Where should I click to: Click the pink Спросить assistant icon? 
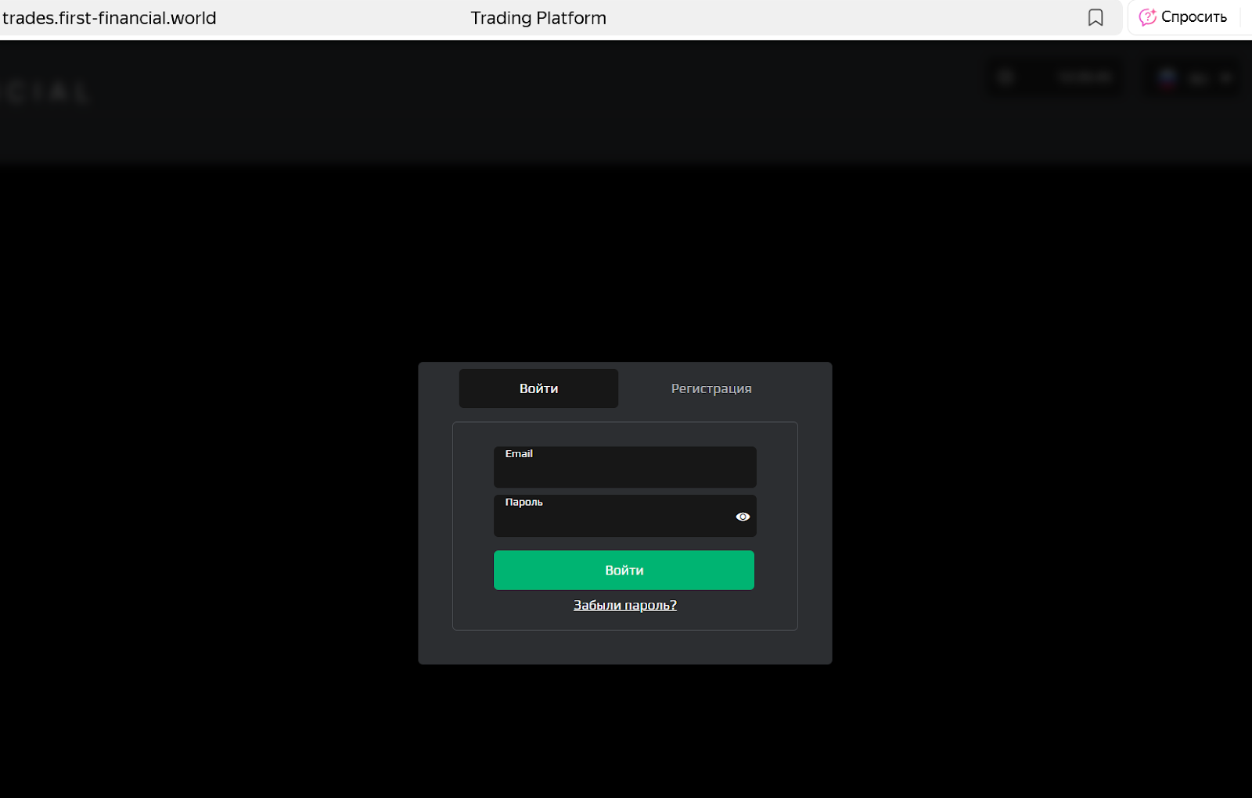pos(1147,17)
